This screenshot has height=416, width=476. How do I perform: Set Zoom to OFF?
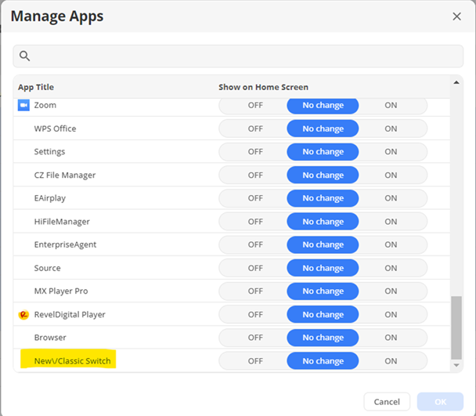(255, 105)
